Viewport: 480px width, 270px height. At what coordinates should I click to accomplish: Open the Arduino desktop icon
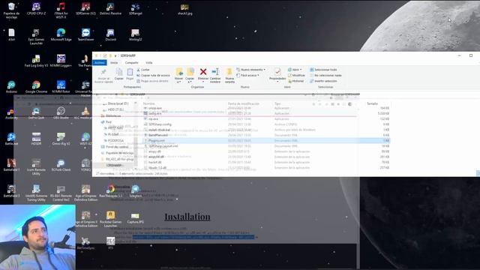[12, 87]
